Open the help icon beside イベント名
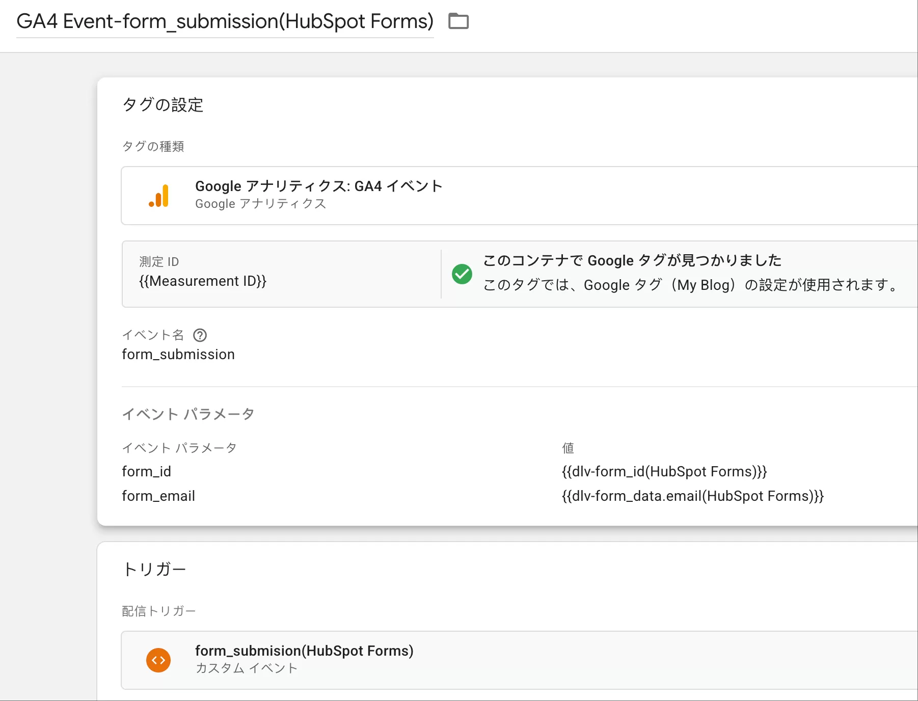 [200, 335]
